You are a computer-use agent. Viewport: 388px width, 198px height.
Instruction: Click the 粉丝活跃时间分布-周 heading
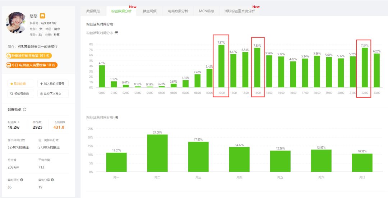tap(102, 117)
